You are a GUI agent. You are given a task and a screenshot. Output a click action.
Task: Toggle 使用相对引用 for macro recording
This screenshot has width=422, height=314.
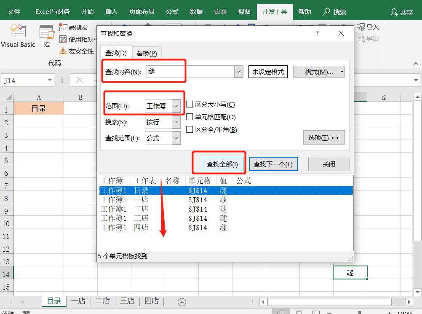click(x=80, y=39)
